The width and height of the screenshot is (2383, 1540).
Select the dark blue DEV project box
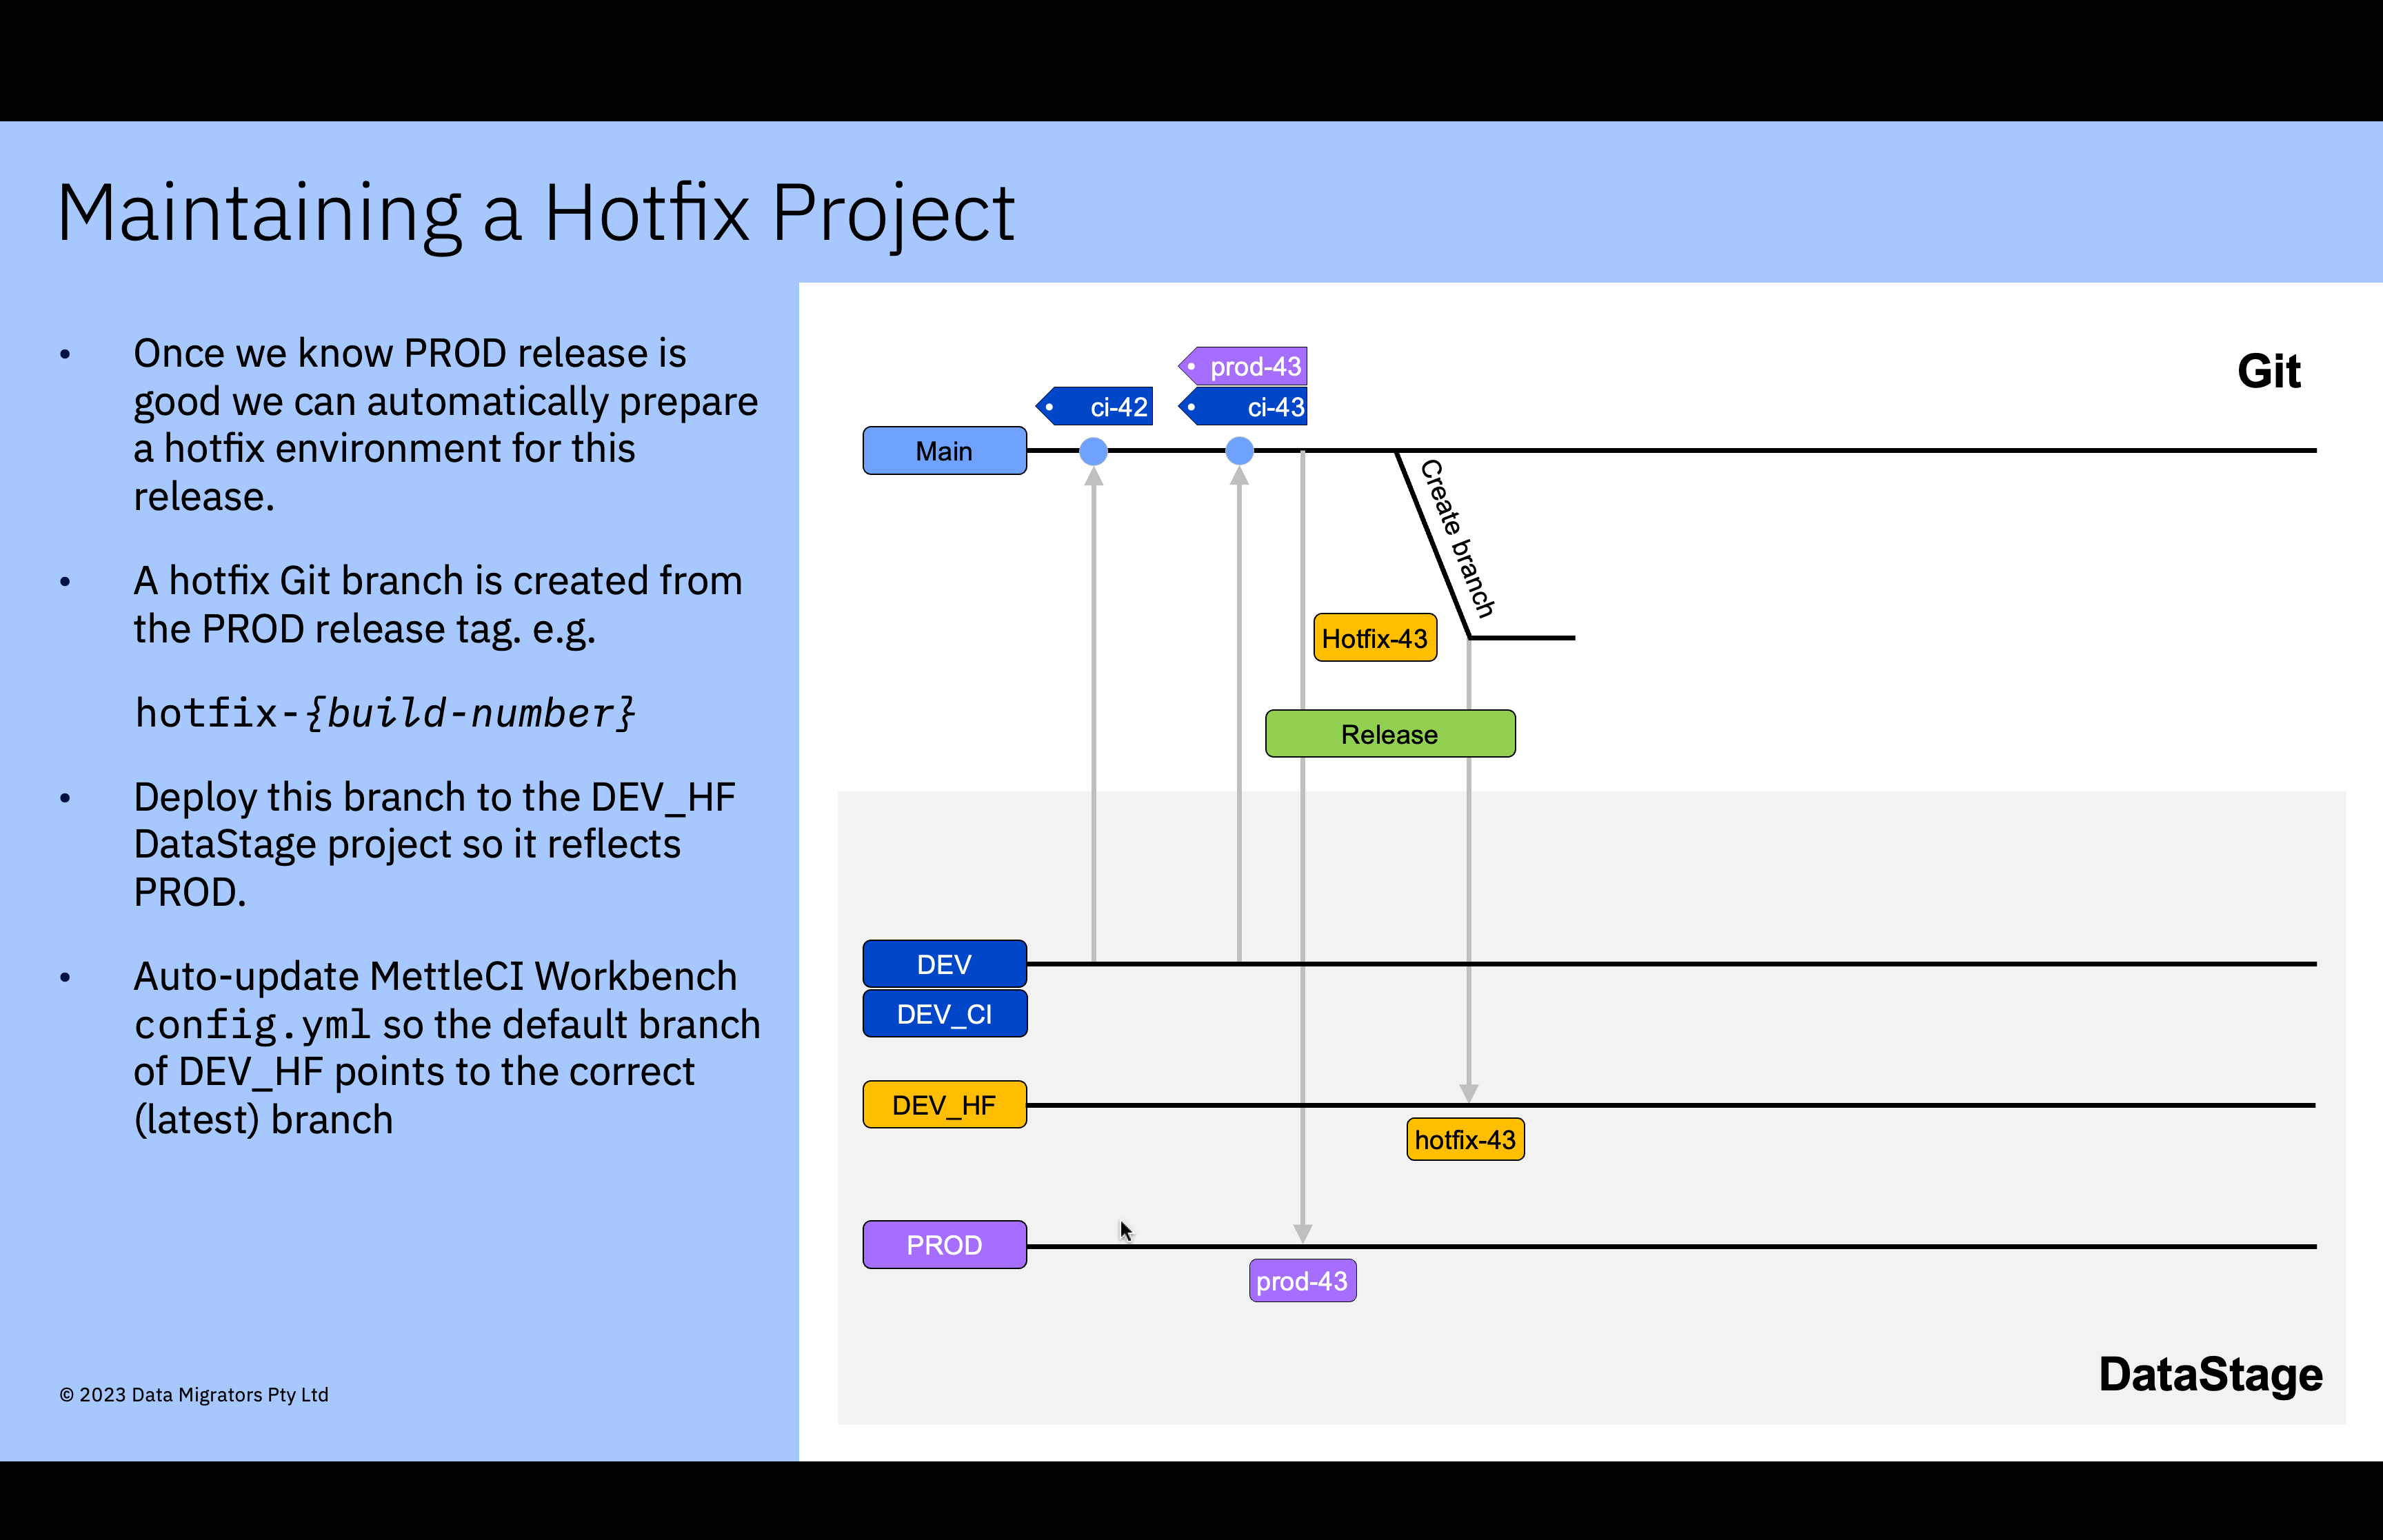944,964
